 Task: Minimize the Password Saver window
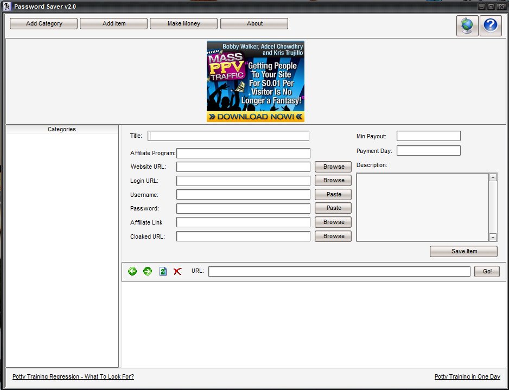[x=481, y=7]
